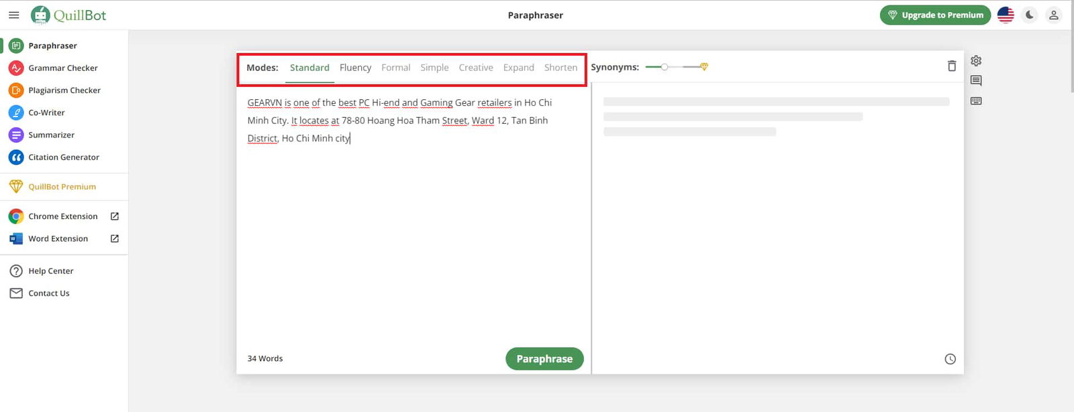
Task: Click the Word Extension icon
Action: (x=16, y=238)
